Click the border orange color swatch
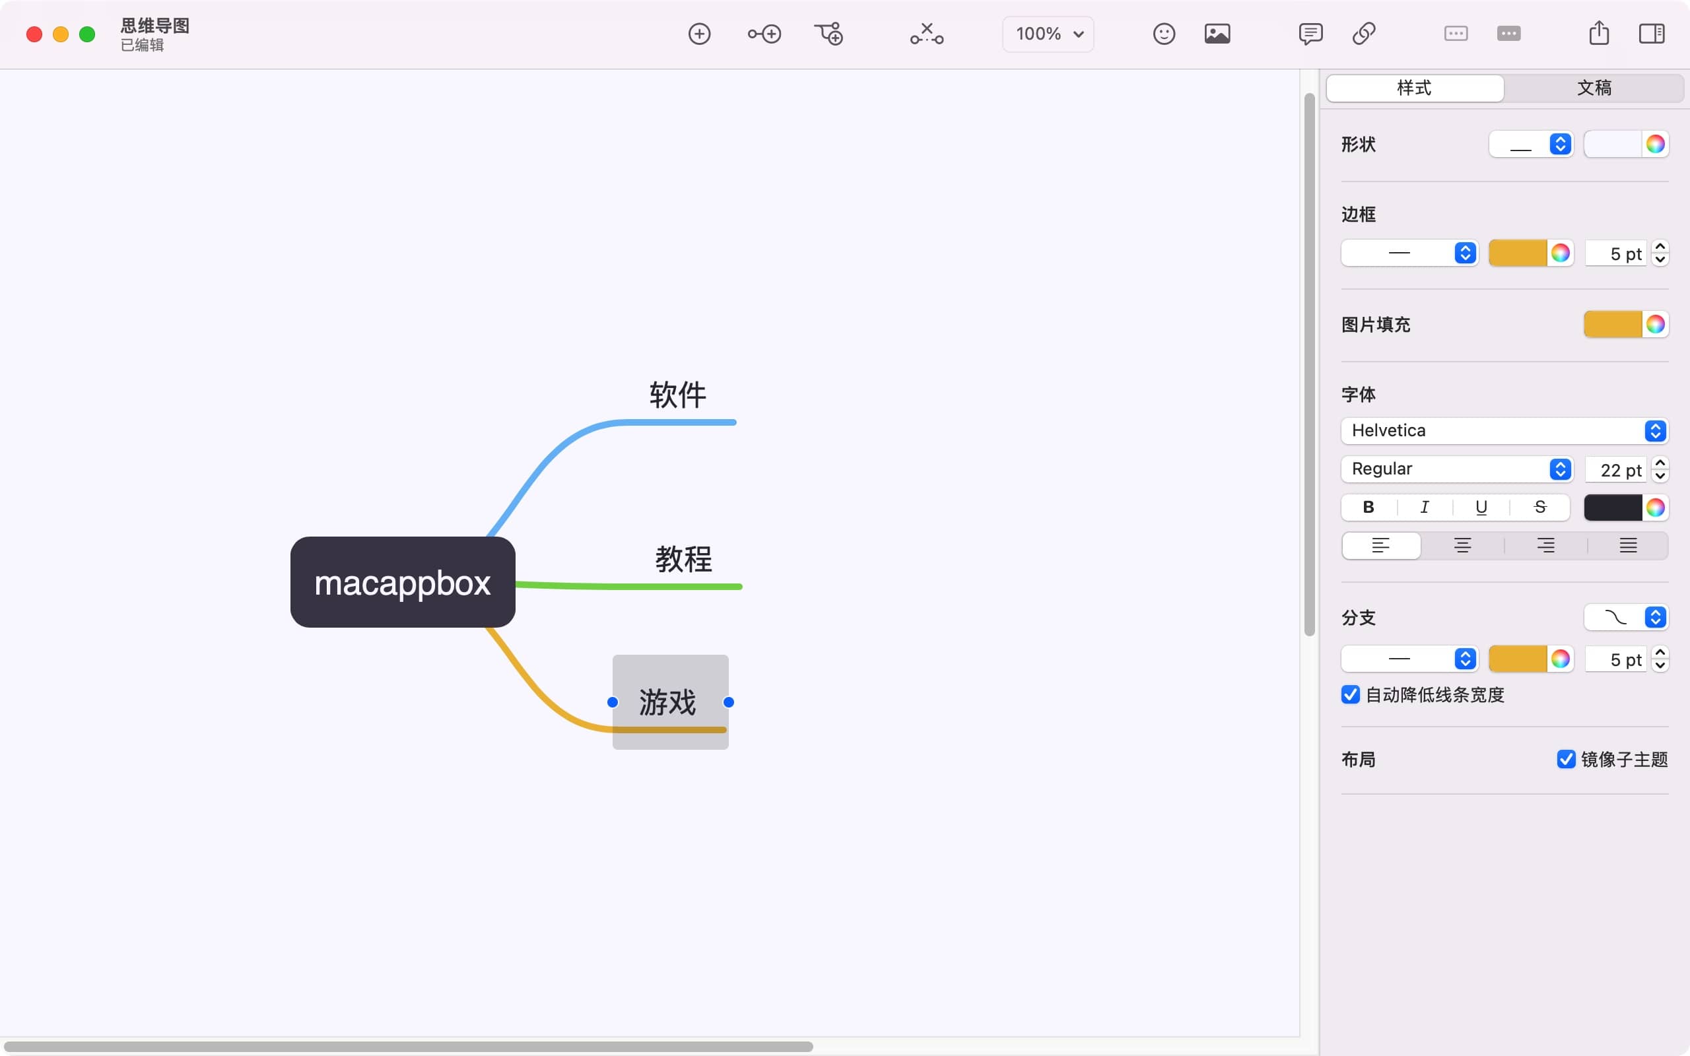This screenshot has width=1690, height=1056. tap(1518, 253)
